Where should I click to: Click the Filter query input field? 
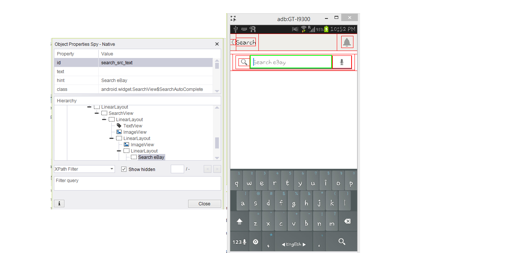coord(137,184)
